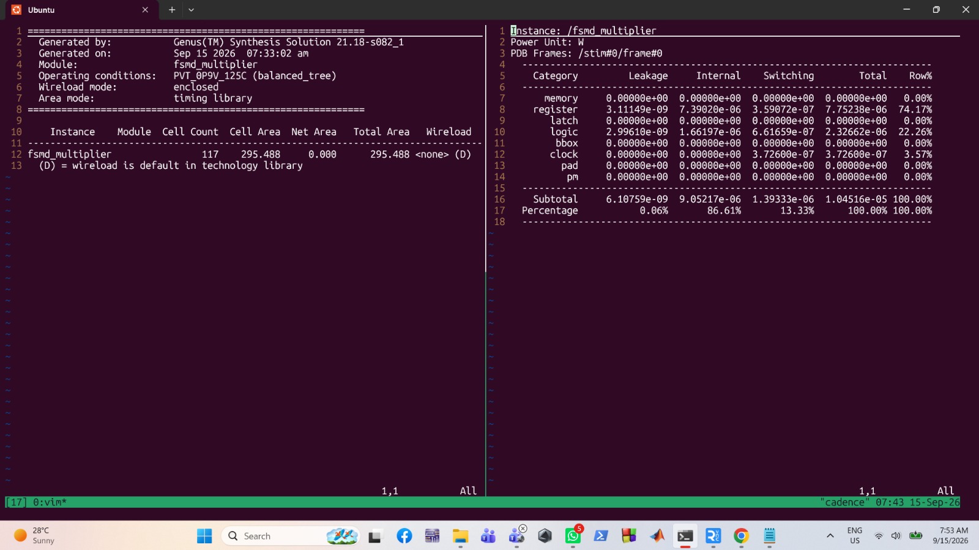Open Wi-Fi network settings in tray

pyautogui.click(x=879, y=536)
